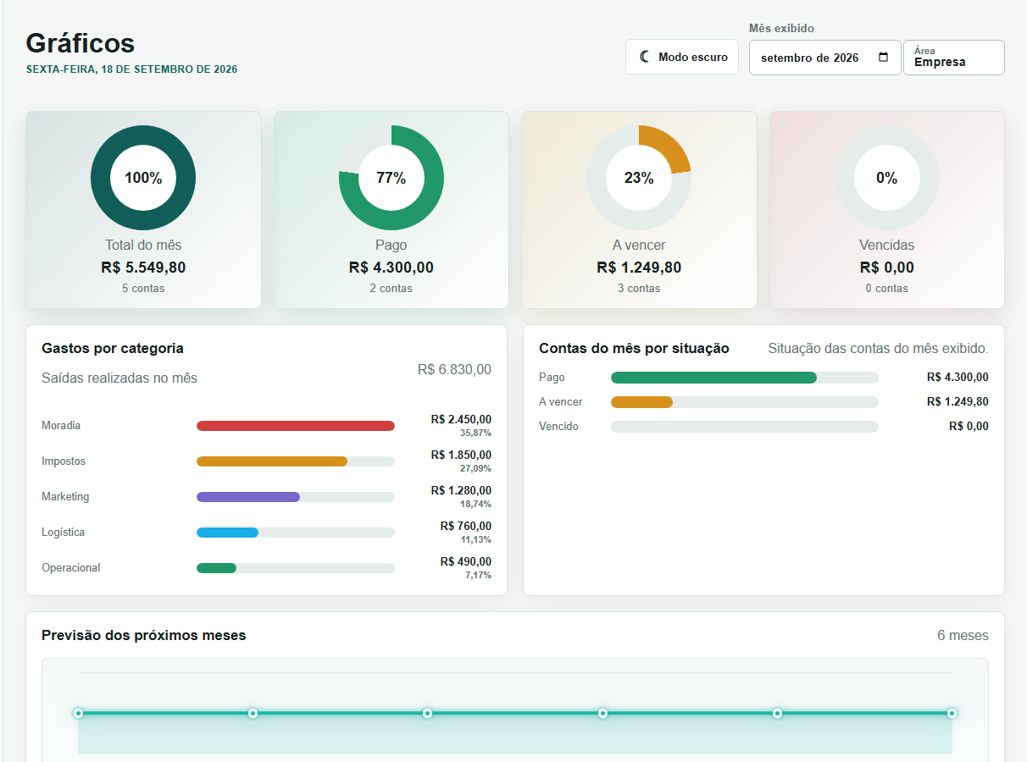This screenshot has width=1027, height=762.
Task: Click the 0% Vencidas donut chart
Action: (x=887, y=178)
